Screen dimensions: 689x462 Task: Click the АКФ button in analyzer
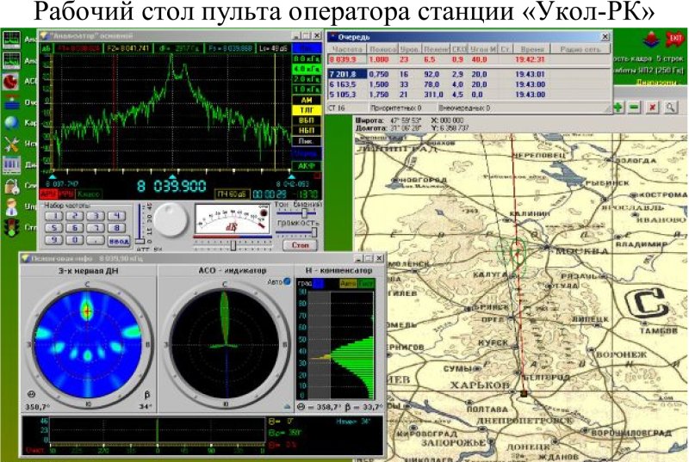[307, 166]
